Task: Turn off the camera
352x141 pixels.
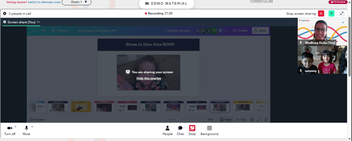Action: coord(10,131)
